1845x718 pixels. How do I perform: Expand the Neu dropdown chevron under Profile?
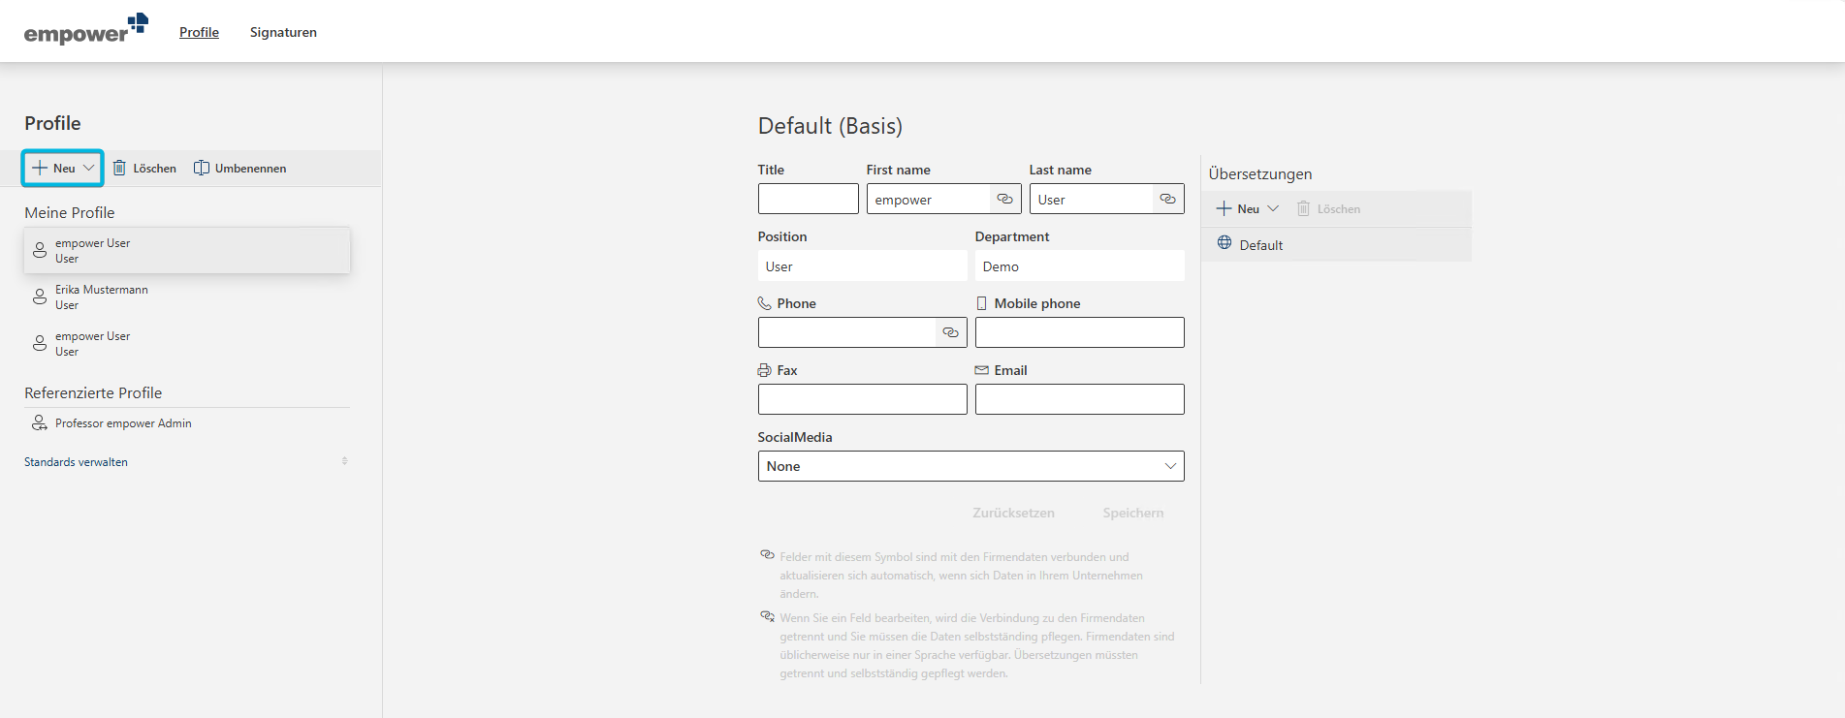pyautogui.click(x=89, y=168)
